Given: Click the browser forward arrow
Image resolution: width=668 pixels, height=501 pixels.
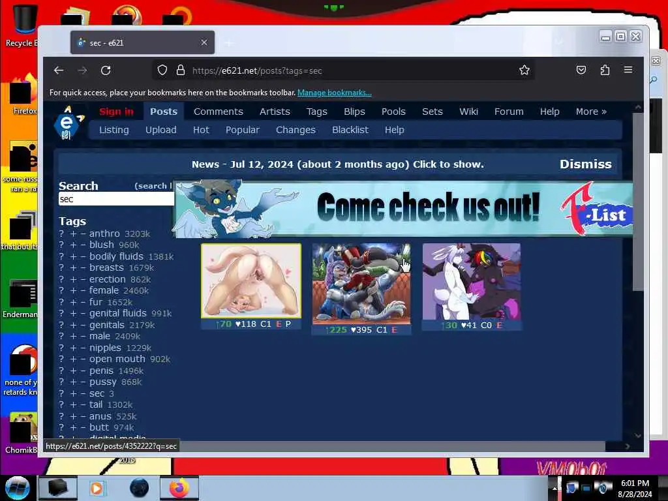Looking at the screenshot, I should coord(82,70).
